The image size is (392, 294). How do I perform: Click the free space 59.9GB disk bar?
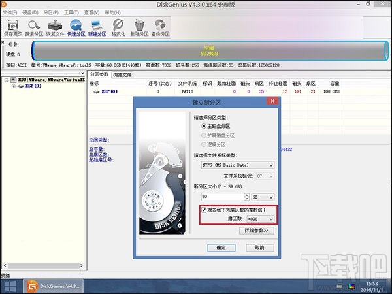coord(210,51)
